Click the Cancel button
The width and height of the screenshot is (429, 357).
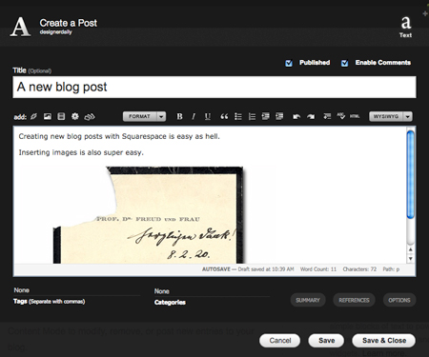click(x=280, y=341)
